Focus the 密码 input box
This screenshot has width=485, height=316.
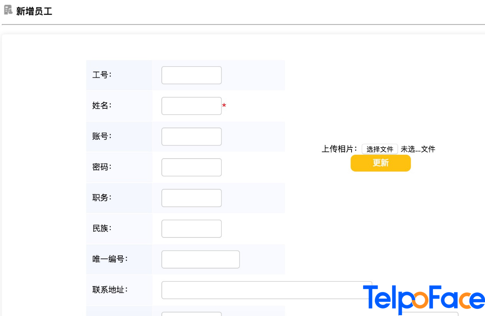191,167
